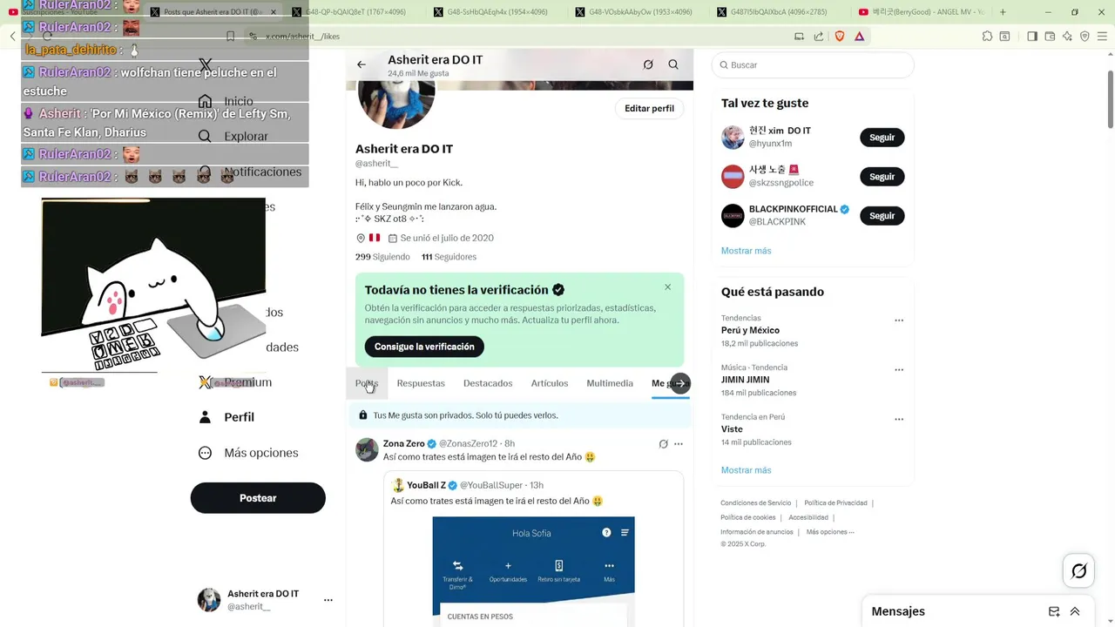1115x627 pixels.
Task: Click the Buscar search field
Action: coord(813,65)
